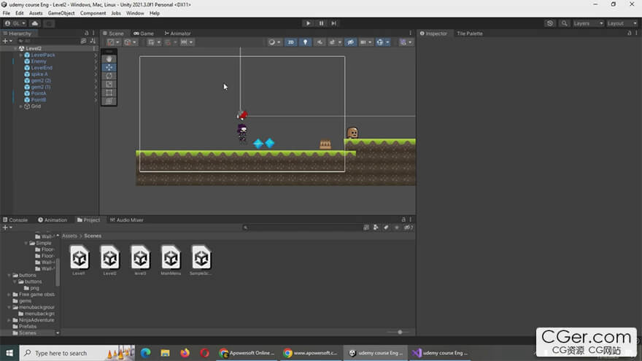Select the Rect tool
Viewport: 642px width, 361px height.
tap(109, 93)
